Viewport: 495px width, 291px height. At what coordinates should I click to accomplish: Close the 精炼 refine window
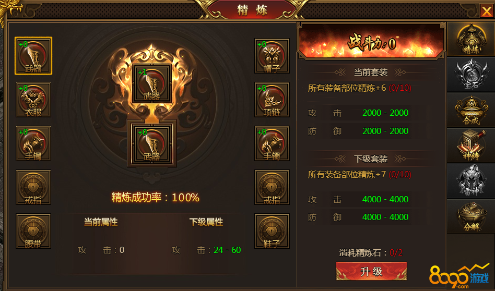coord(487,11)
